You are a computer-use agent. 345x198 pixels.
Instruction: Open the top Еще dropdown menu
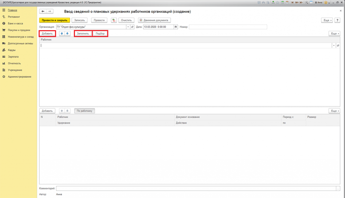click(x=327, y=20)
